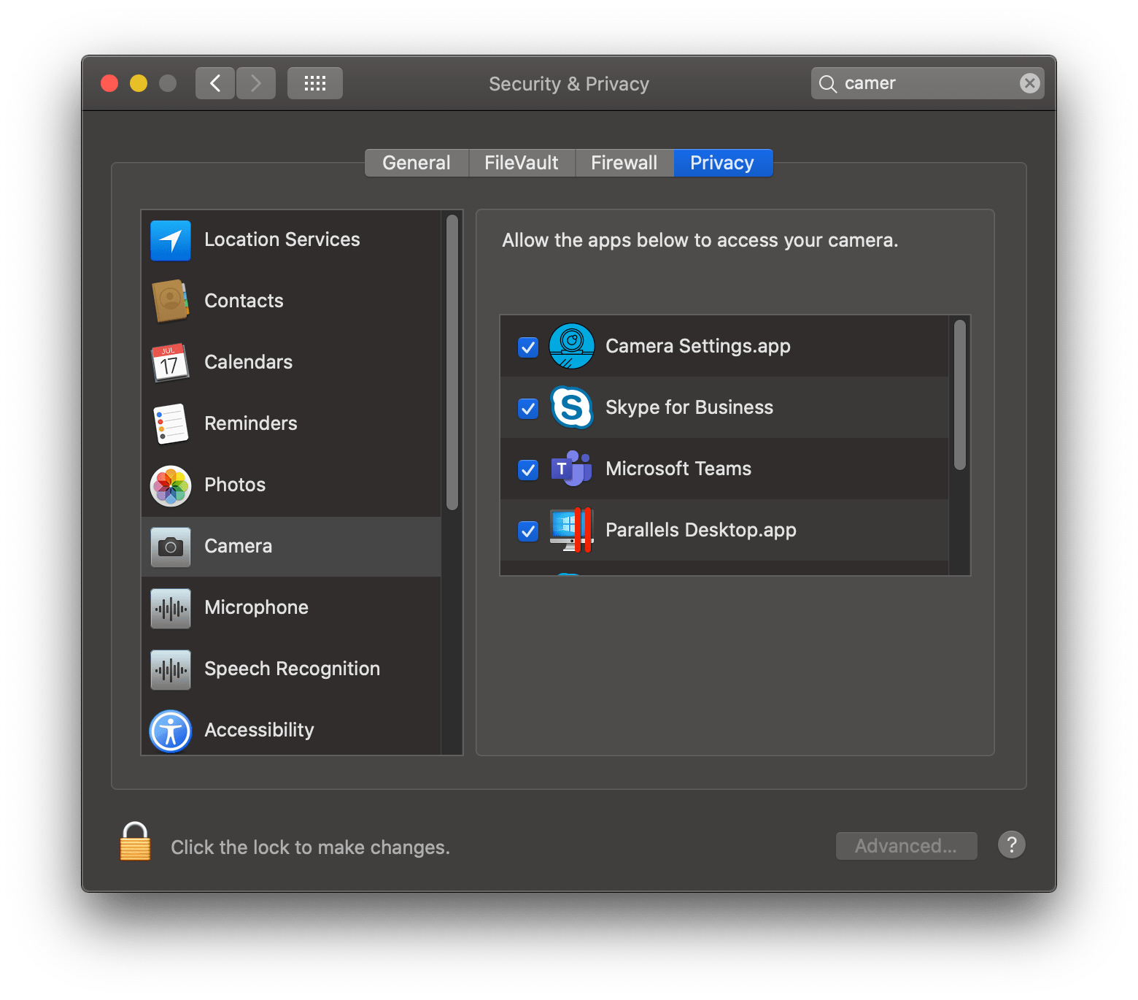
Task: Click the Reminders list icon
Action: click(170, 423)
